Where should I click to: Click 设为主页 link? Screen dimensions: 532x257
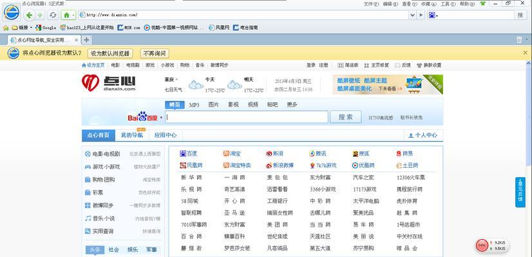[x=93, y=65]
